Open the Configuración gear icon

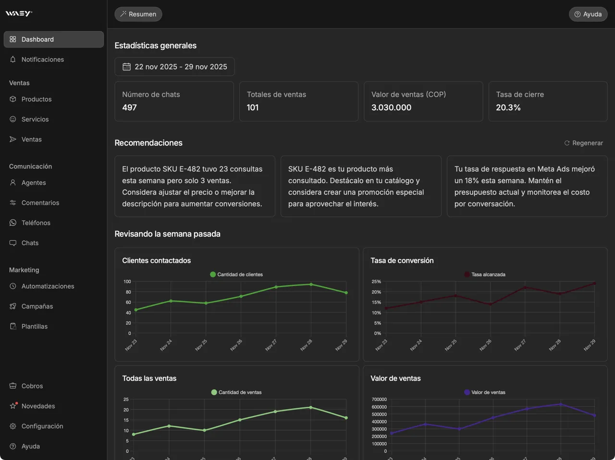[x=12, y=426]
